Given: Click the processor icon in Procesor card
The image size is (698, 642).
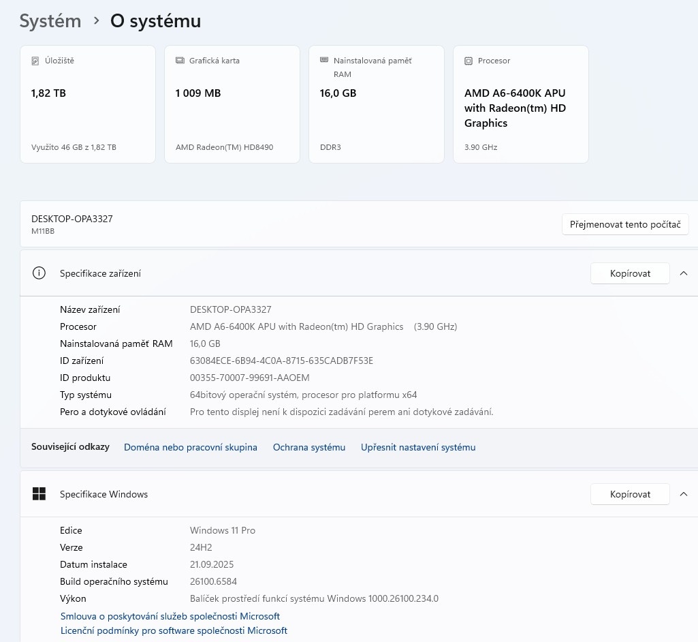Looking at the screenshot, I should (x=469, y=61).
